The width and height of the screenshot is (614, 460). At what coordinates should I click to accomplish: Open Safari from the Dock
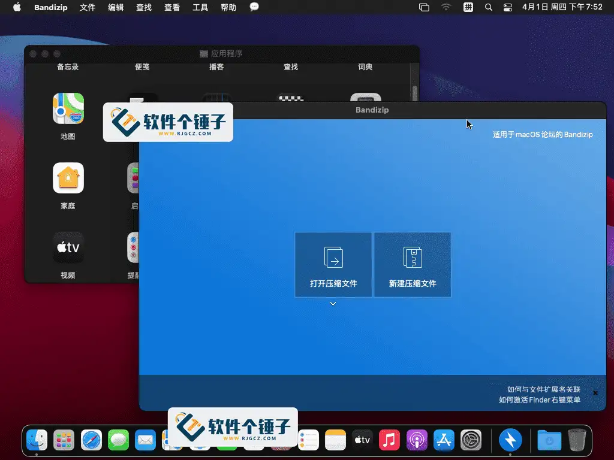pos(91,439)
